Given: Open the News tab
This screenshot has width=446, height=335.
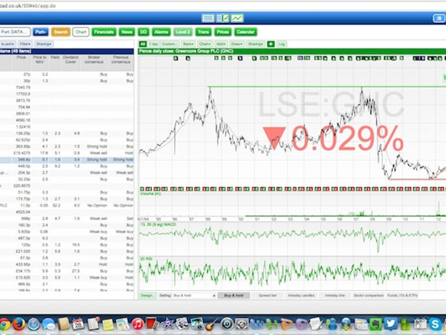Looking at the screenshot, I should tap(127, 32).
